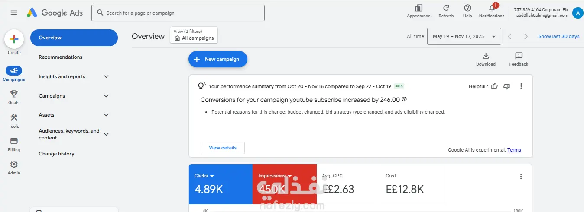Click the Refresh icon
This screenshot has width=584, height=212.
point(446,8)
